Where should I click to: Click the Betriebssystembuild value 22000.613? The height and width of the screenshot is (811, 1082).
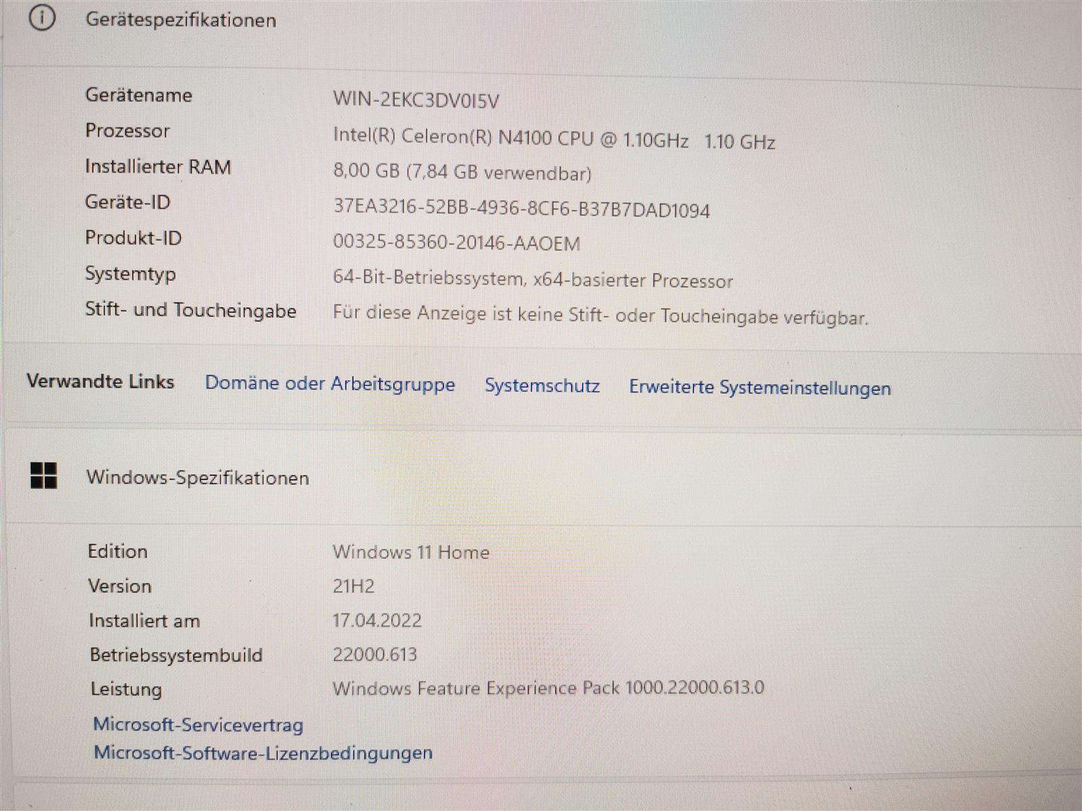pyautogui.click(x=375, y=654)
